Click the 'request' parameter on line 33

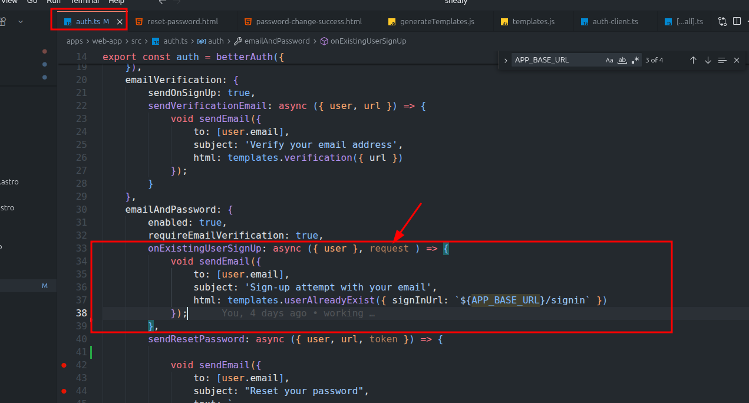coord(389,249)
